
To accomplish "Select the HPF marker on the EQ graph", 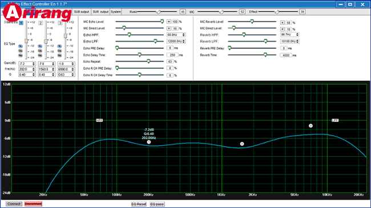I will (x=99, y=120).
